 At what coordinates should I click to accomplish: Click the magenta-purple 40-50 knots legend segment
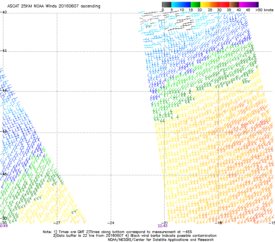click(x=249, y=4)
